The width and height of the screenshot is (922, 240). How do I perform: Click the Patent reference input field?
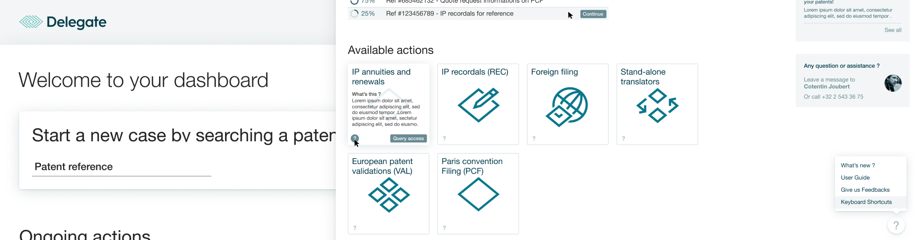(x=121, y=167)
